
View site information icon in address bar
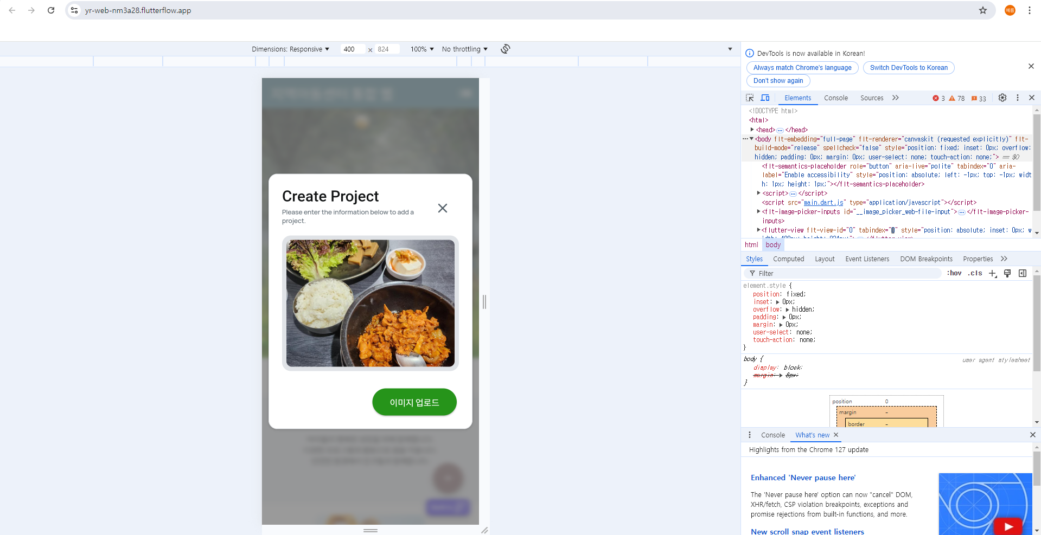(74, 10)
